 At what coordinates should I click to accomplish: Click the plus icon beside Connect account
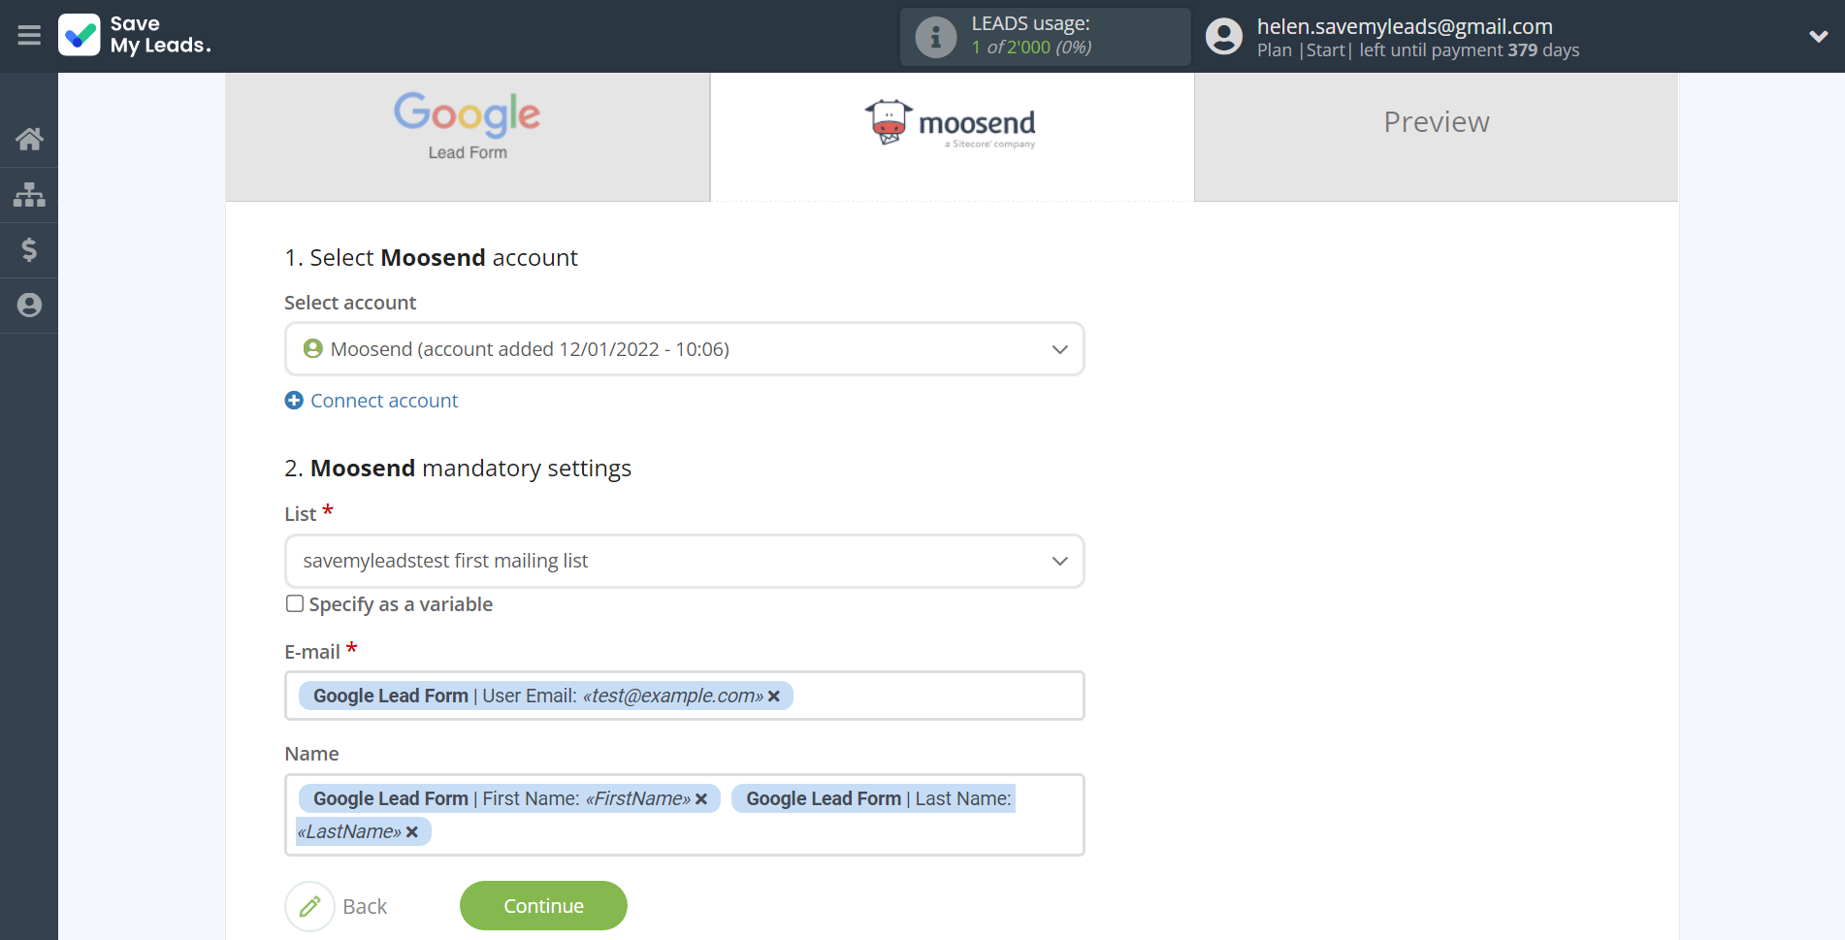(x=294, y=401)
